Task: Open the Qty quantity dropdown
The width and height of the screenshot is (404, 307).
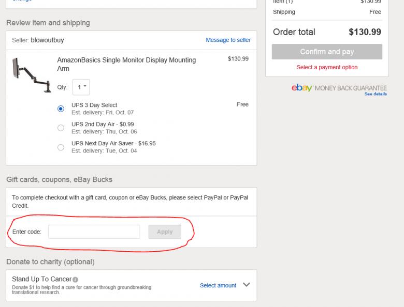Action: [x=81, y=87]
